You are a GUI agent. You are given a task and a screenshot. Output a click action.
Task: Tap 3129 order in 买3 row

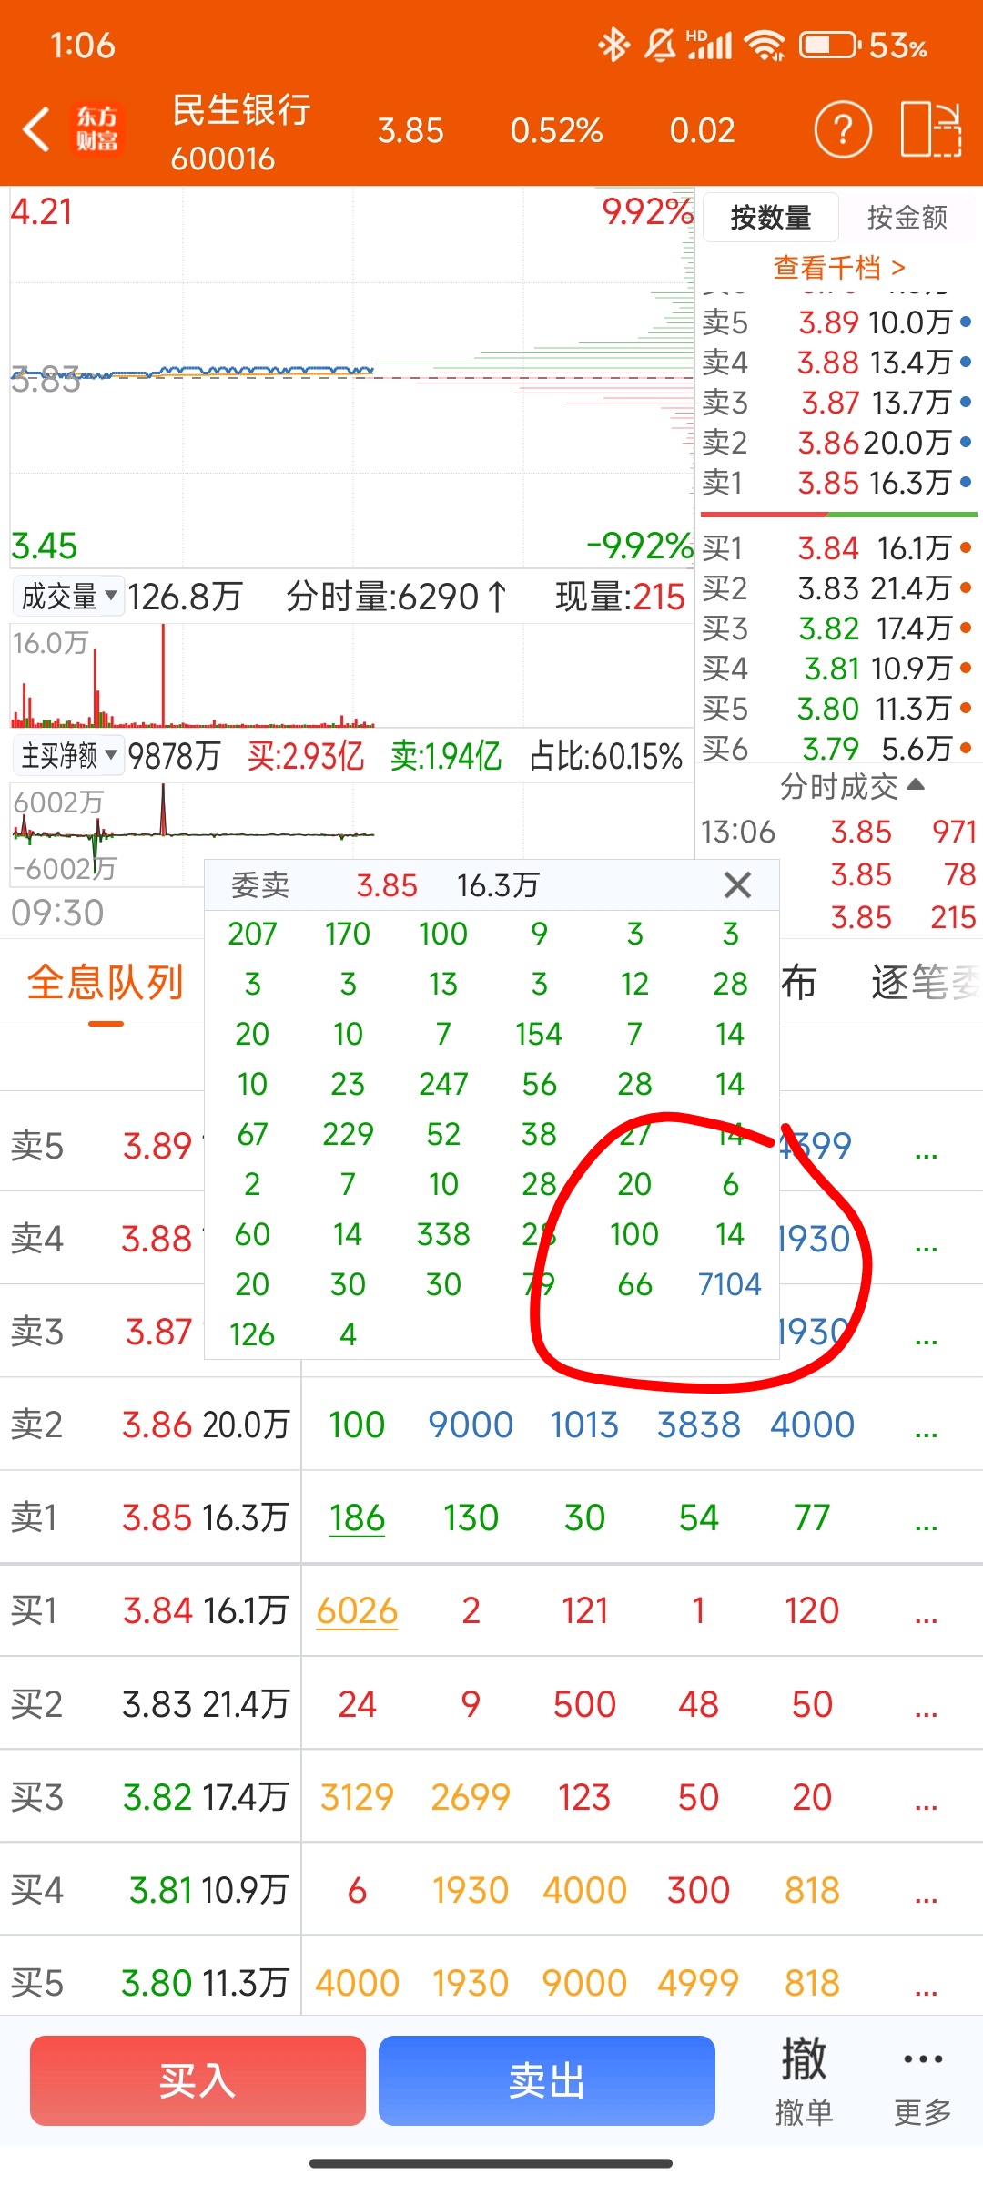(357, 1797)
